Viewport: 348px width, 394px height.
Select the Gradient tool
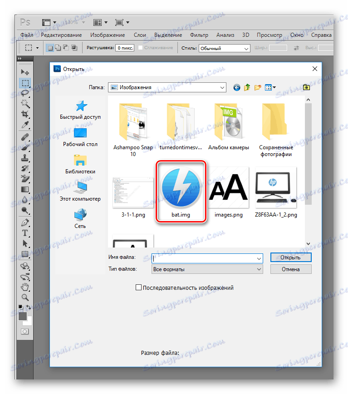(x=25, y=189)
